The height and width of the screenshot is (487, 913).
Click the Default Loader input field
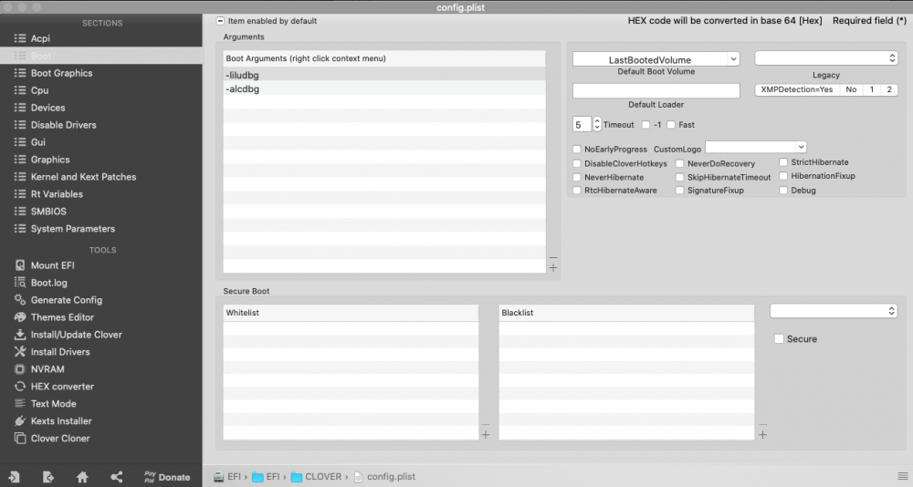[656, 91]
